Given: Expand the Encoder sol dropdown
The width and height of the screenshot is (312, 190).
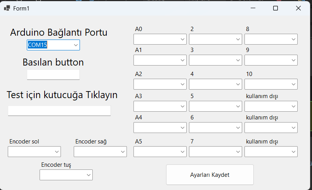Looking at the screenshot, I should click(34, 152).
